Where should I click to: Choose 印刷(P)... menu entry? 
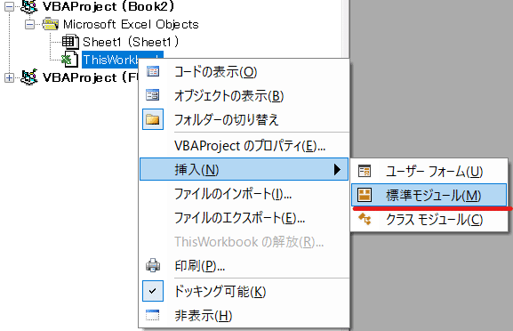(244, 265)
